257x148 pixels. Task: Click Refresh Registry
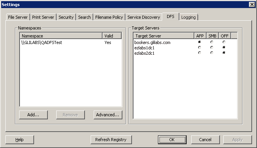click(111, 140)
